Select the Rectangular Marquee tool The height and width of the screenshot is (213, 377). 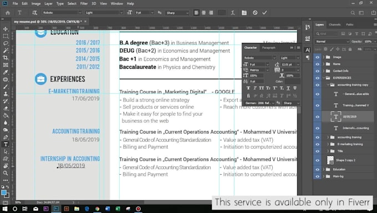[x=6, y=36]
